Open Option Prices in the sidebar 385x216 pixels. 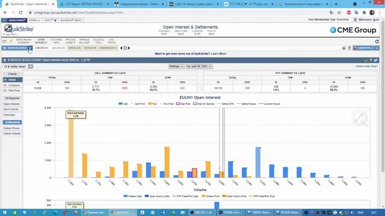pos(11,128)
